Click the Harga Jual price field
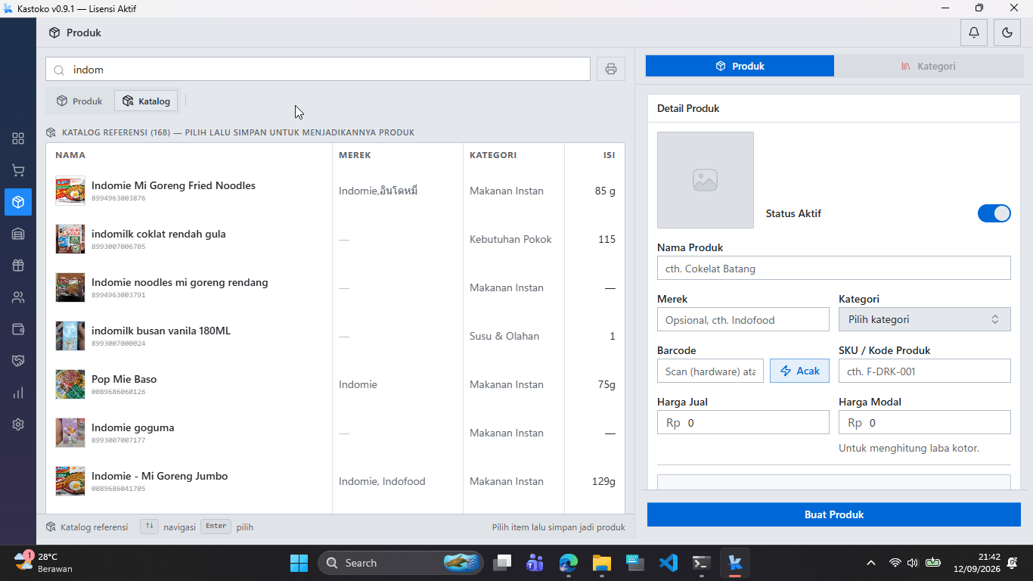 tap(743, 422)
